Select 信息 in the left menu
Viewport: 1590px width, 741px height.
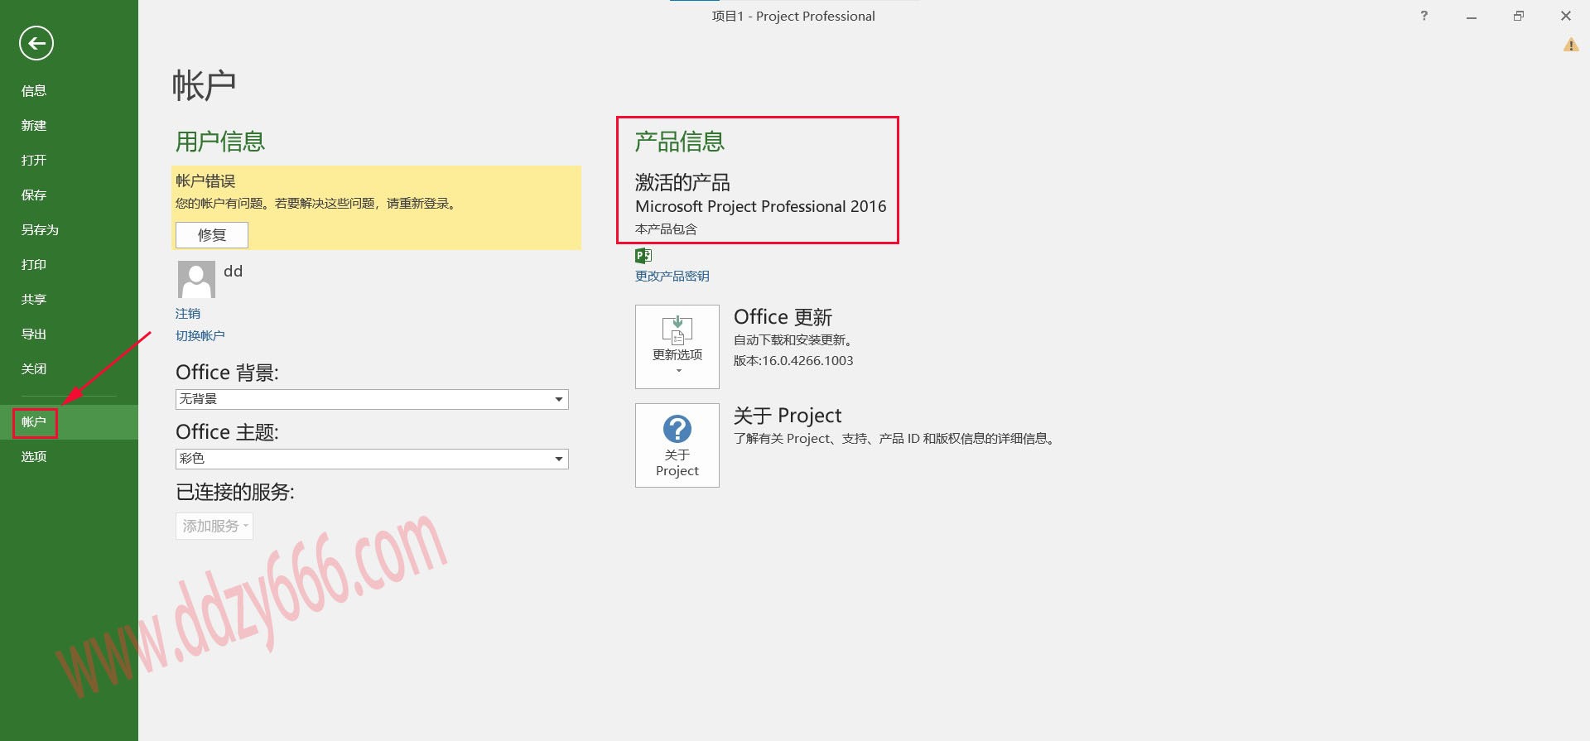34,91
